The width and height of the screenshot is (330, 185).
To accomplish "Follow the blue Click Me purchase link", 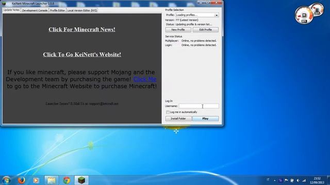I will [145, 79].
